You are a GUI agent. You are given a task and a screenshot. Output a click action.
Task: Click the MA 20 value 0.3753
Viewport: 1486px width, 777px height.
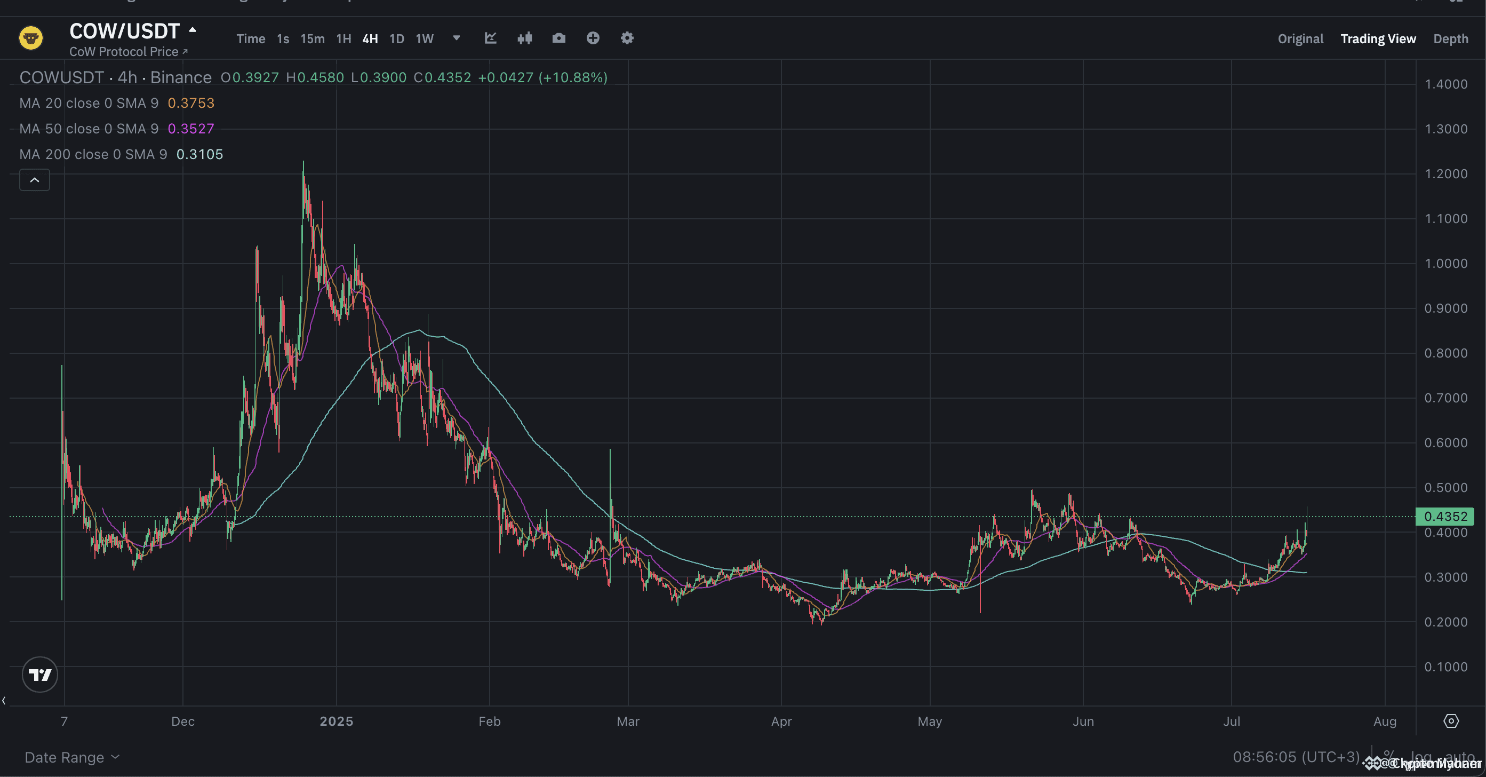click(191, 103)
